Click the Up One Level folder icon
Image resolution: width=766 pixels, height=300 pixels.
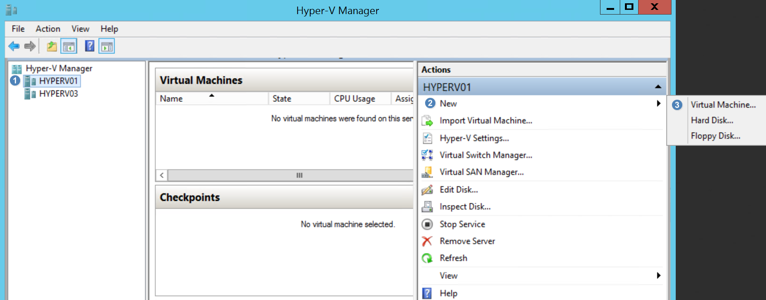click(52, 46)
